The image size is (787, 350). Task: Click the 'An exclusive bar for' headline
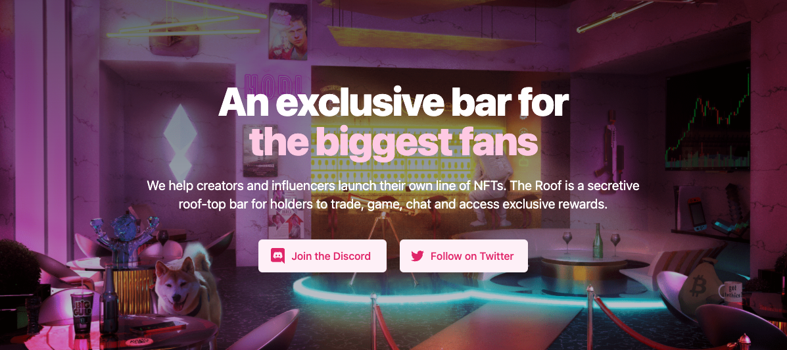(x=393, y=102)
